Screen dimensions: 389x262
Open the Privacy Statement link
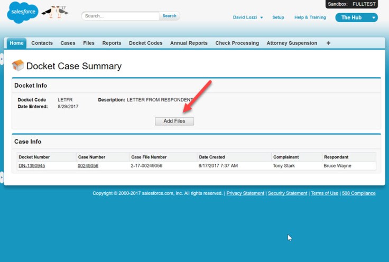pyautogui.click(x=245, y=193)
